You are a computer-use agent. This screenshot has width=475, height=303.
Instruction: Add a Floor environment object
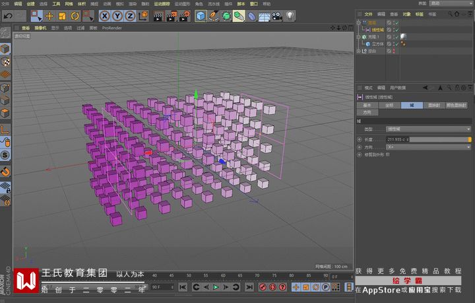[265, 16]
